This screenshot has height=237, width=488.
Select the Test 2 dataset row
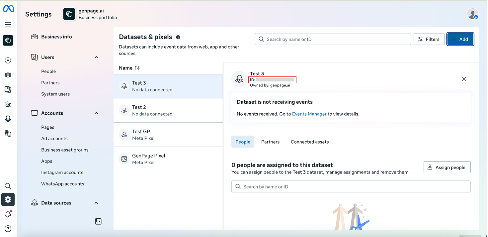[168, 110]
